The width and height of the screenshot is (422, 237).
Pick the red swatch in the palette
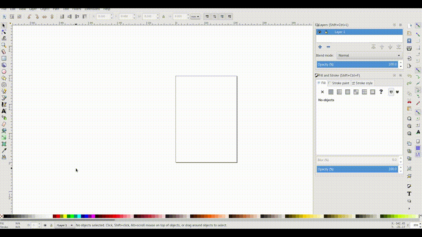[56, 216]
